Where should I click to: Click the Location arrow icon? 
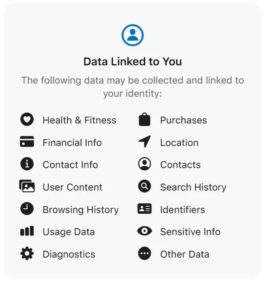point(145,142)
